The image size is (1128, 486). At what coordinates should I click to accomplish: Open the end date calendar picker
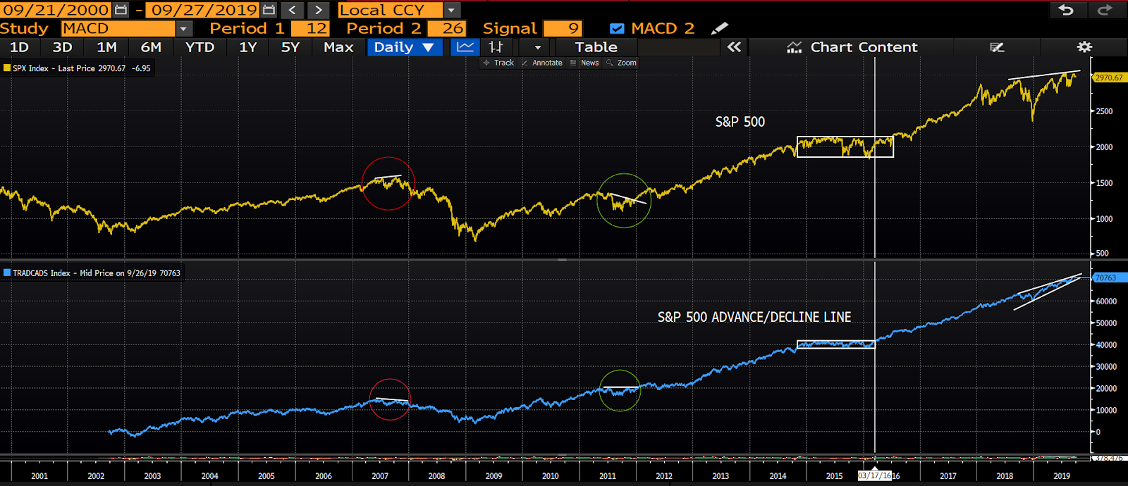click(269, 10)
